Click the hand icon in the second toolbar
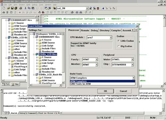 (x=40, y=12)
